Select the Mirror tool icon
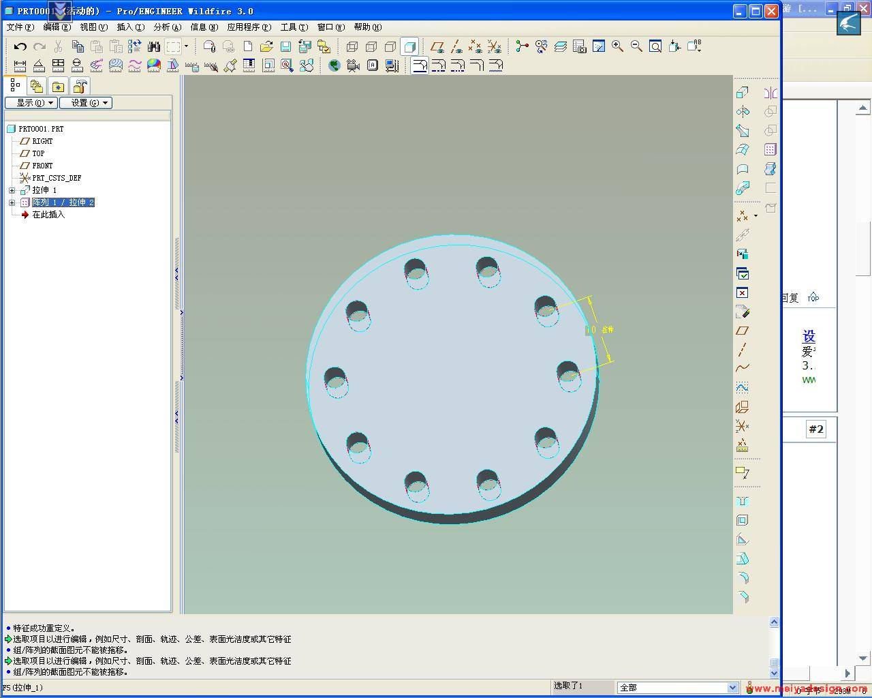 (x=770, y=93)
